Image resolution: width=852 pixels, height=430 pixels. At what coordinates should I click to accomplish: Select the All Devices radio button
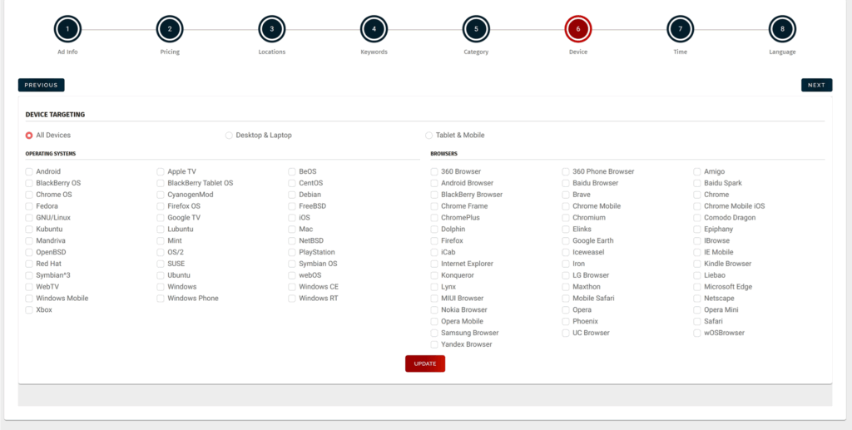coord(30,136)
